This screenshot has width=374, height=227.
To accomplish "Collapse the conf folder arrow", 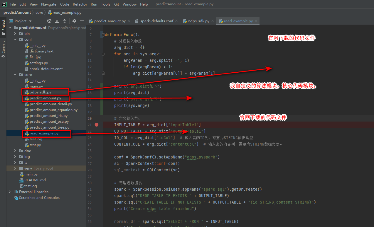I will (15, 39).
